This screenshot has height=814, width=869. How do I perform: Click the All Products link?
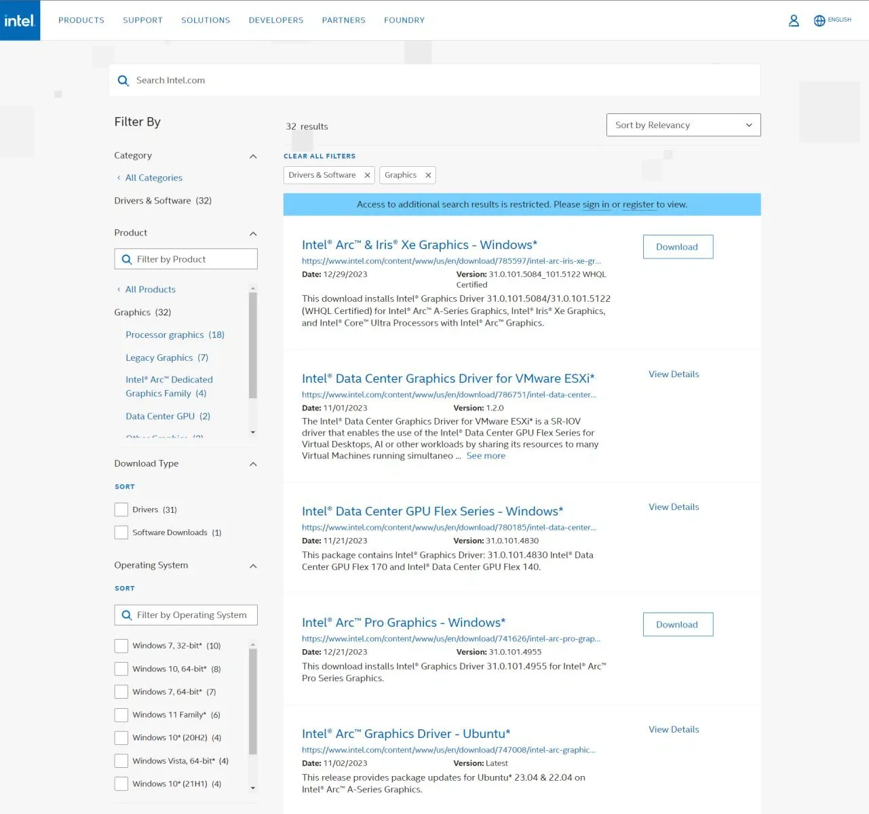click(151, 290)
